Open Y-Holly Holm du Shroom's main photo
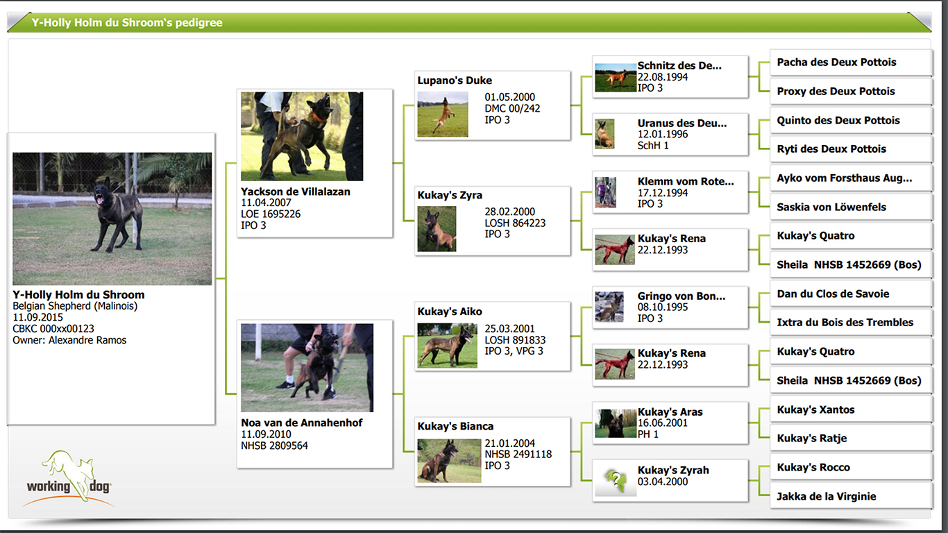The image size is (948, 533). tap(112, 219)
